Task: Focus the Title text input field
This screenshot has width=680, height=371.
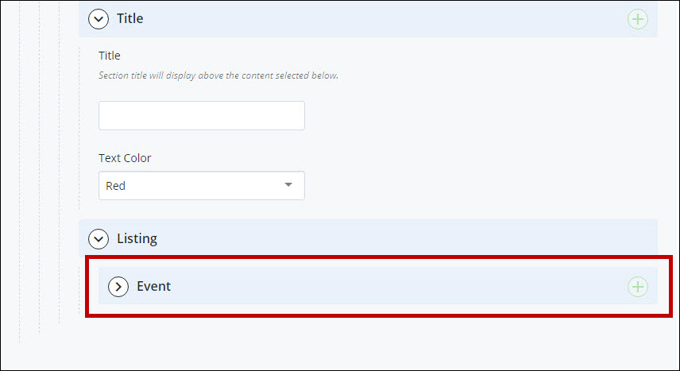Action: [202, 115]
